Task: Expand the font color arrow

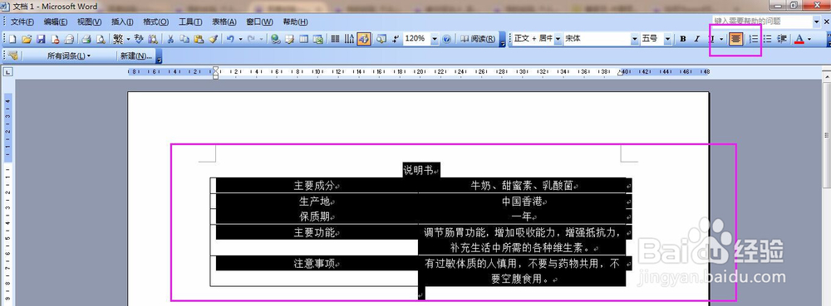Action: [809, 39]
